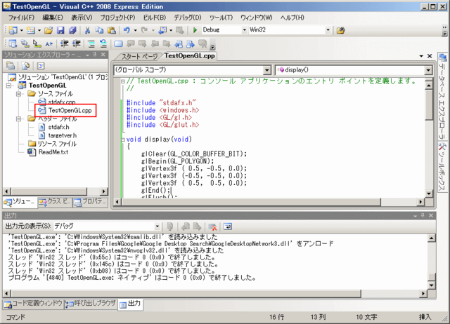450x324 pixels.
Task: Click the Display Word Completion icon
Action: point(49,43)
